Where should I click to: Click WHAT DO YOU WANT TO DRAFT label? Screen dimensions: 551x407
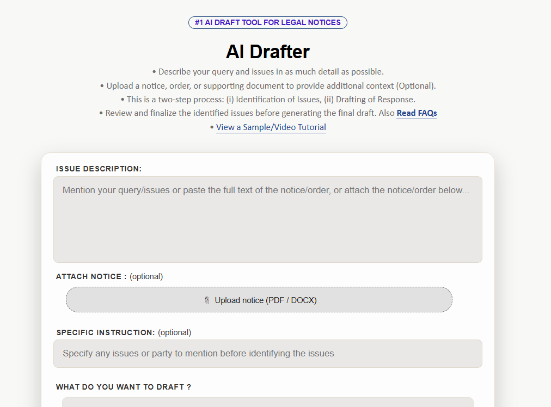click(x=124, y=387)
